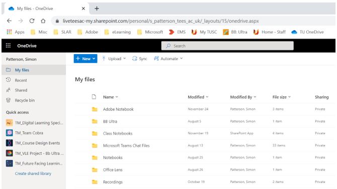
Task: Open the Modified By column dropdown
Action: tap(243, 97)
